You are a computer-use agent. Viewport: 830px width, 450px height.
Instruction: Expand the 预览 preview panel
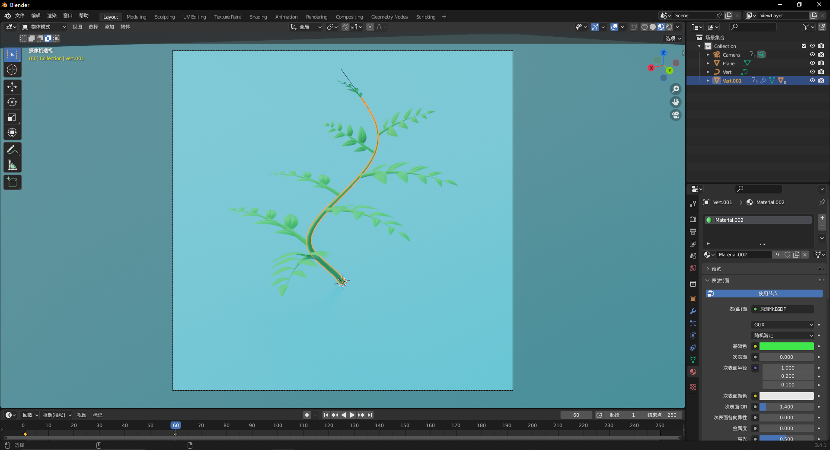coord(716,269)
